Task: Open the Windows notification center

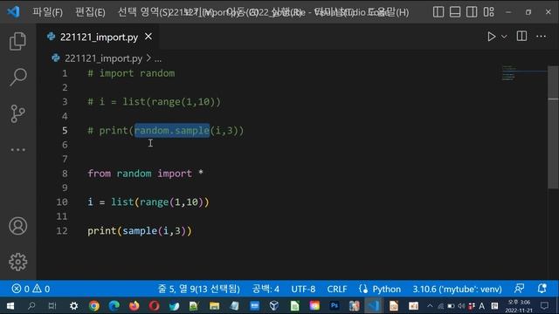Action: pyautogui.click(x=544, y=306)
